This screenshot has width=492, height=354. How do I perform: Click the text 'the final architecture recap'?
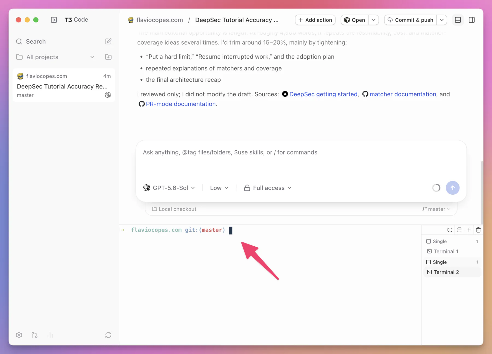(183, 80)
